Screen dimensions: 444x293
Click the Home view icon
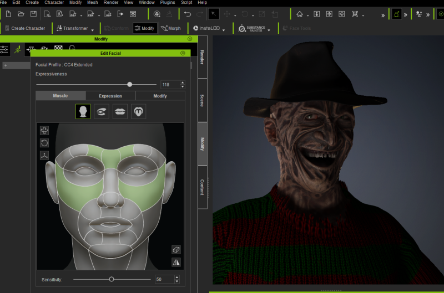pyautogui.click(x=300, y=14)
